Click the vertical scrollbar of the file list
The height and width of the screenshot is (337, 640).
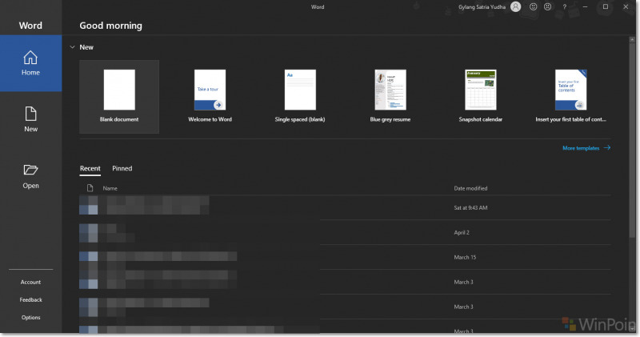pyautogui.click(x=632, y=141)
